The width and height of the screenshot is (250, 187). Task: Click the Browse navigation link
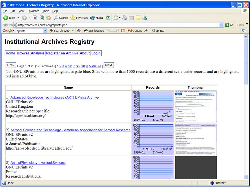(x=23, y=53)
